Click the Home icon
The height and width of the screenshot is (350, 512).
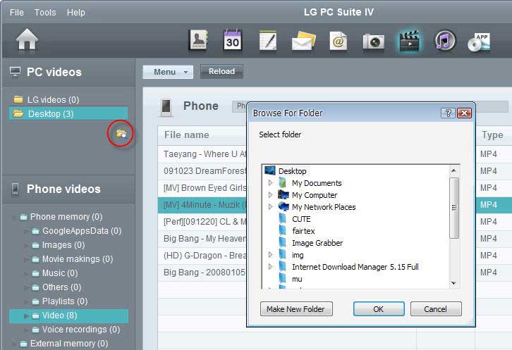point(27,41)
